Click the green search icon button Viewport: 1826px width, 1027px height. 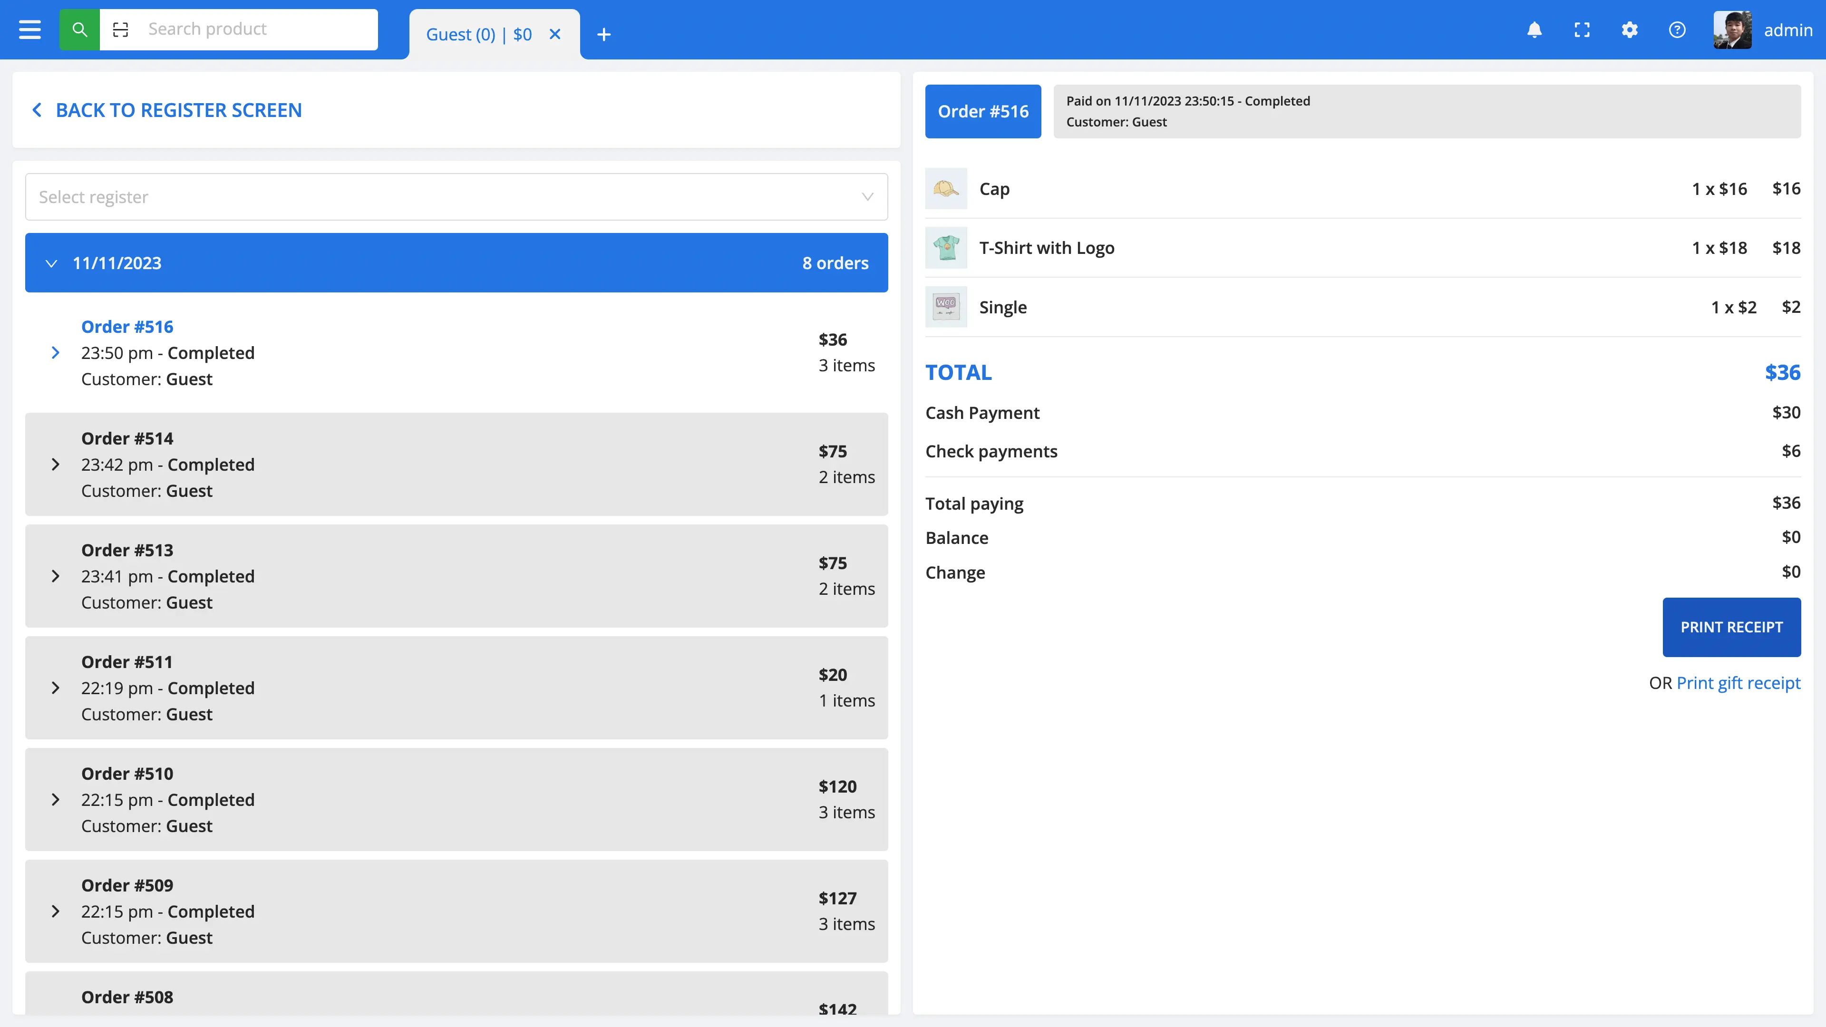tap(79, 30)
